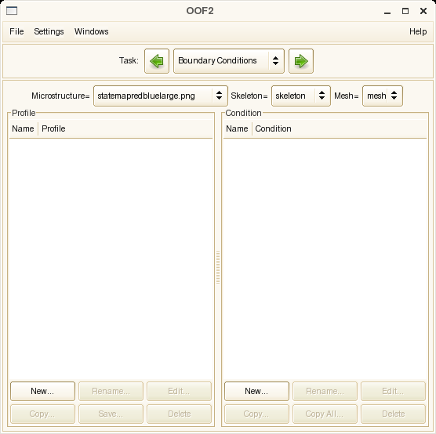436x434 pixels.
Task: Expand the Skeleton selector dropdown
Action: tap(301, 96)
